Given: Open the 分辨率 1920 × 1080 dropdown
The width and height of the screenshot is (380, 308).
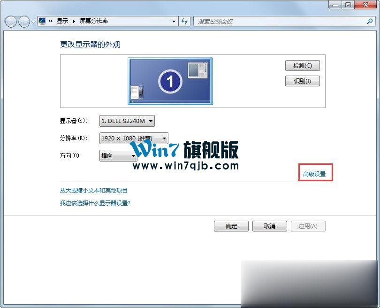Looking at the screenshot, I should click(134, 138).
